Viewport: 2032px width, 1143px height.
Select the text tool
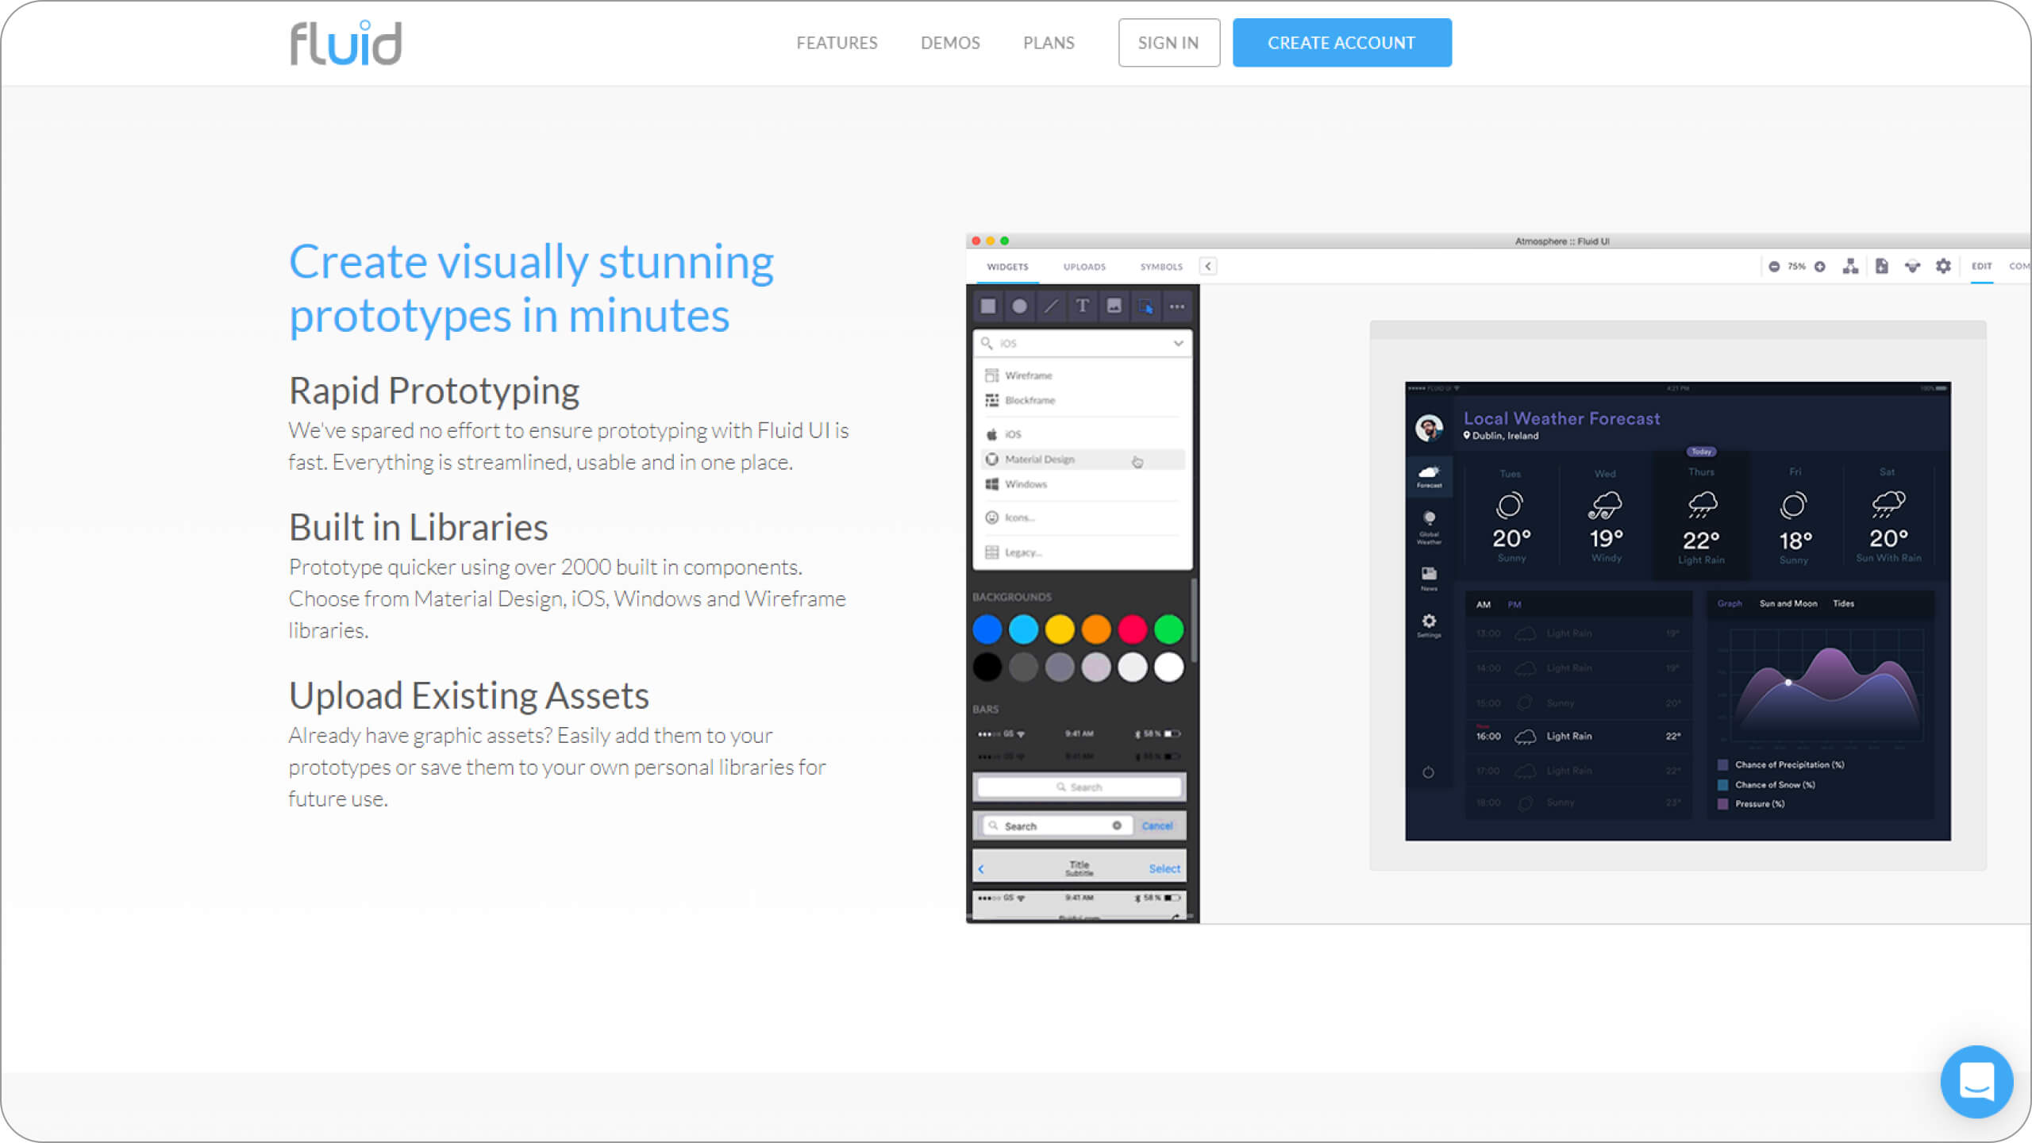coord(1083,306)
